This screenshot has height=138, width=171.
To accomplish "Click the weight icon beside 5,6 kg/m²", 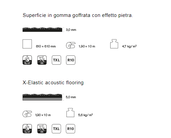I will (70, 112).
